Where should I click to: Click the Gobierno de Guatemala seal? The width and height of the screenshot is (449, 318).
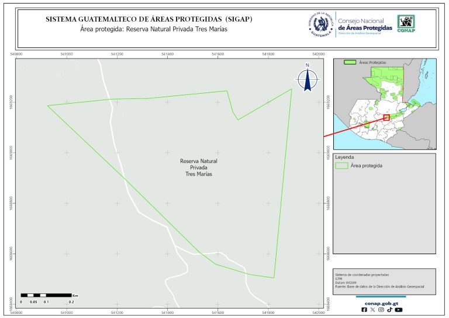tap(320, 24)
